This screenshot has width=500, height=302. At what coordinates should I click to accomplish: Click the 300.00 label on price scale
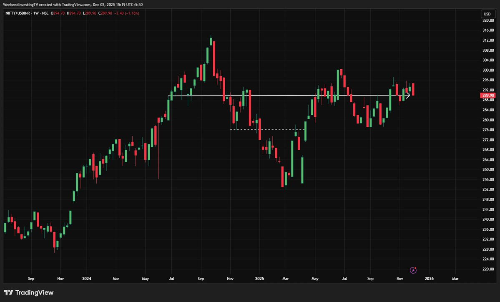coord(488,70)
